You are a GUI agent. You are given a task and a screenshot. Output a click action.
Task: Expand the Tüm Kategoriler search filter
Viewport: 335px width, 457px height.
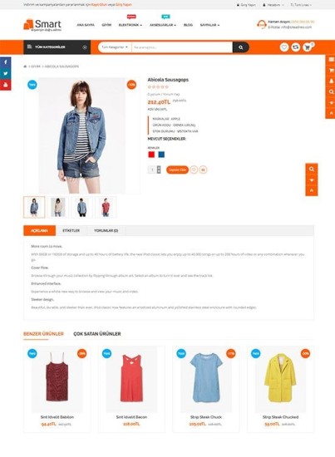tap(115, 47)
